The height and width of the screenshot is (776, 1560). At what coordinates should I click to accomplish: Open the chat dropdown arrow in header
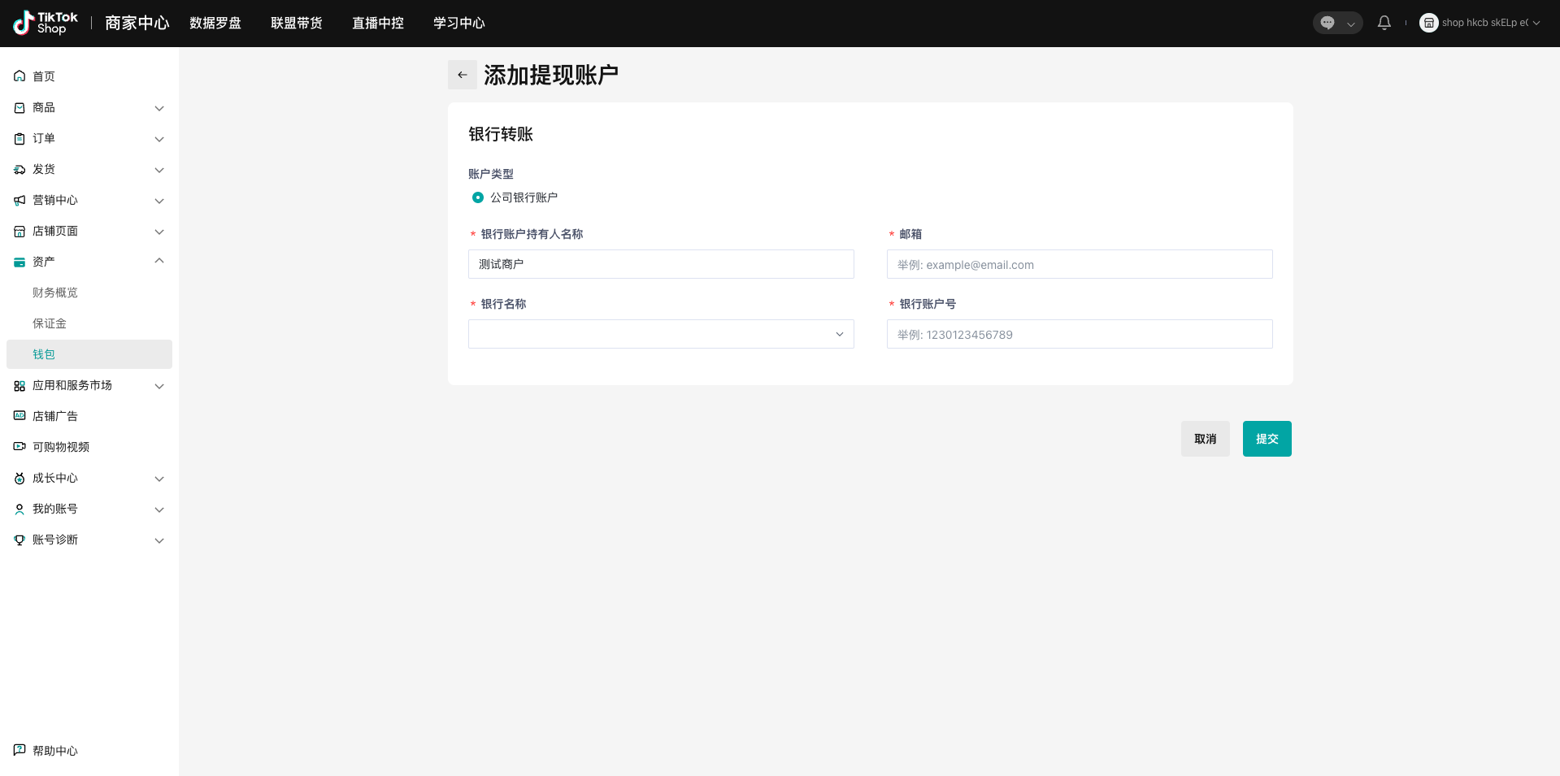pos(1350,24)
